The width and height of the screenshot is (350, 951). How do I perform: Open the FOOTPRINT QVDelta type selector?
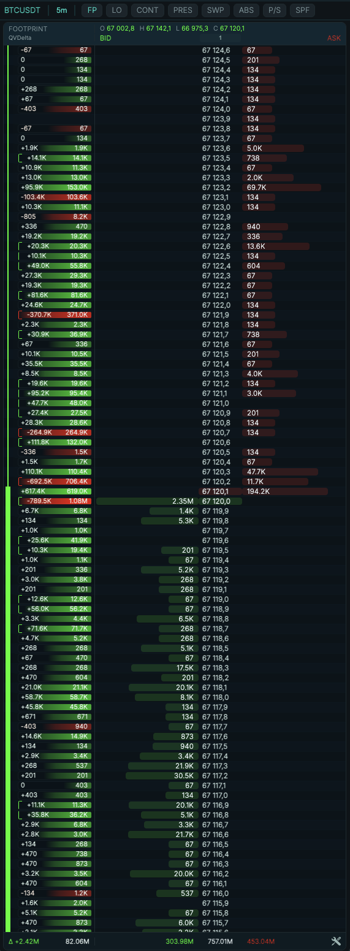[28, 33]
